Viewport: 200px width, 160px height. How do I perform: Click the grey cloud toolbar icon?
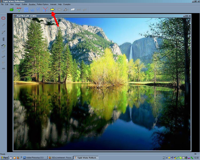tap(59, 9)
